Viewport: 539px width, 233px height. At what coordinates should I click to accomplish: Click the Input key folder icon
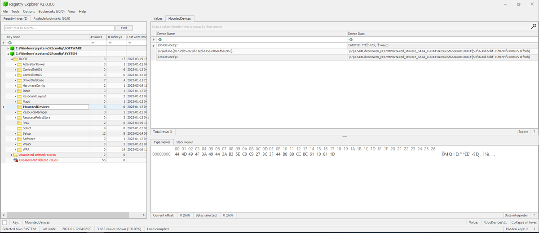(x=20, y=91)
